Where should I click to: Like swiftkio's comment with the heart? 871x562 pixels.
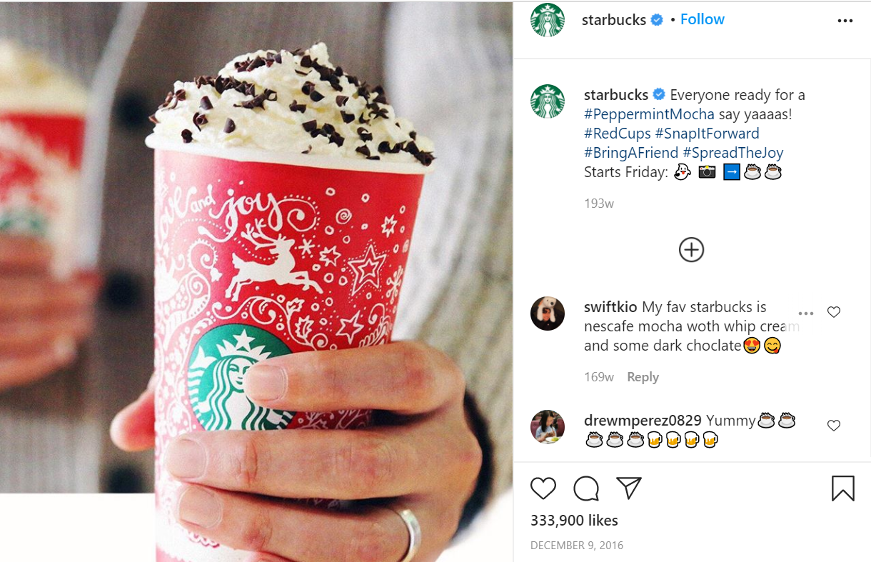coord(833,312)
